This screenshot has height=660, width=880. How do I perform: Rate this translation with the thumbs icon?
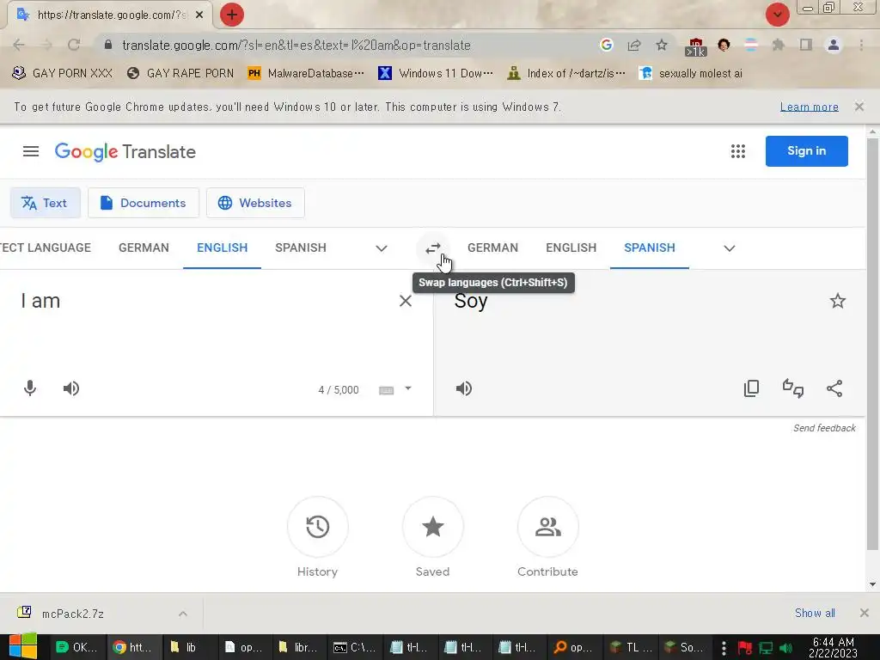tap(792, 388)
